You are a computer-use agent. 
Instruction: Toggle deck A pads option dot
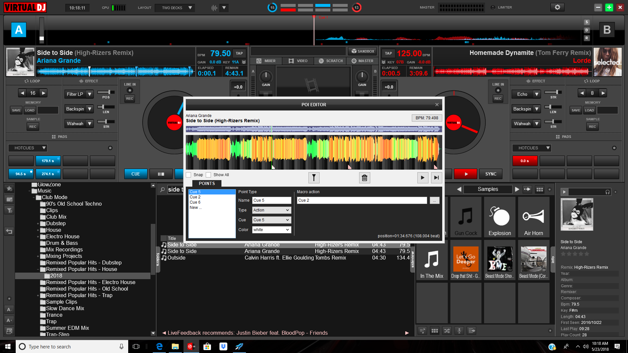pos(110,148)
